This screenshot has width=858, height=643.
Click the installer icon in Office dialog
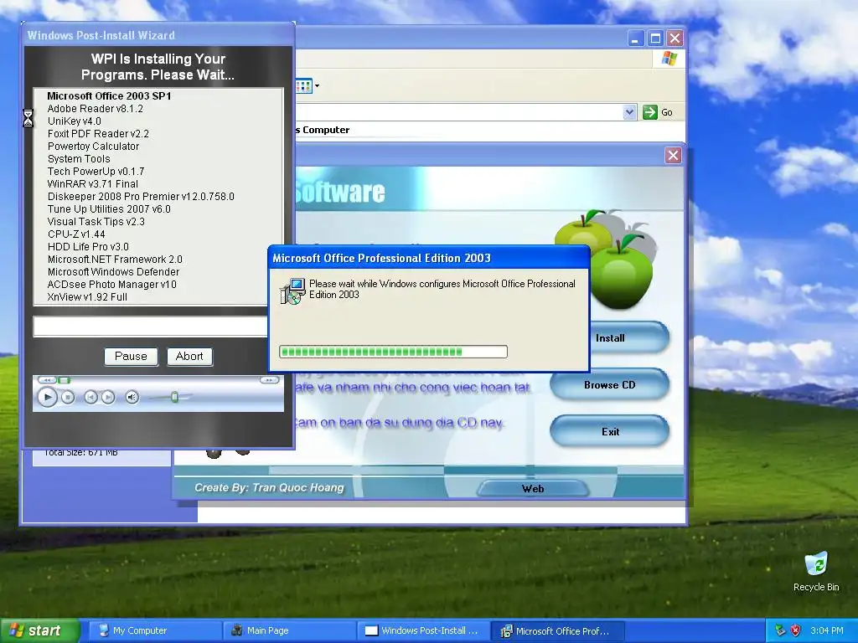coord(292,291)
